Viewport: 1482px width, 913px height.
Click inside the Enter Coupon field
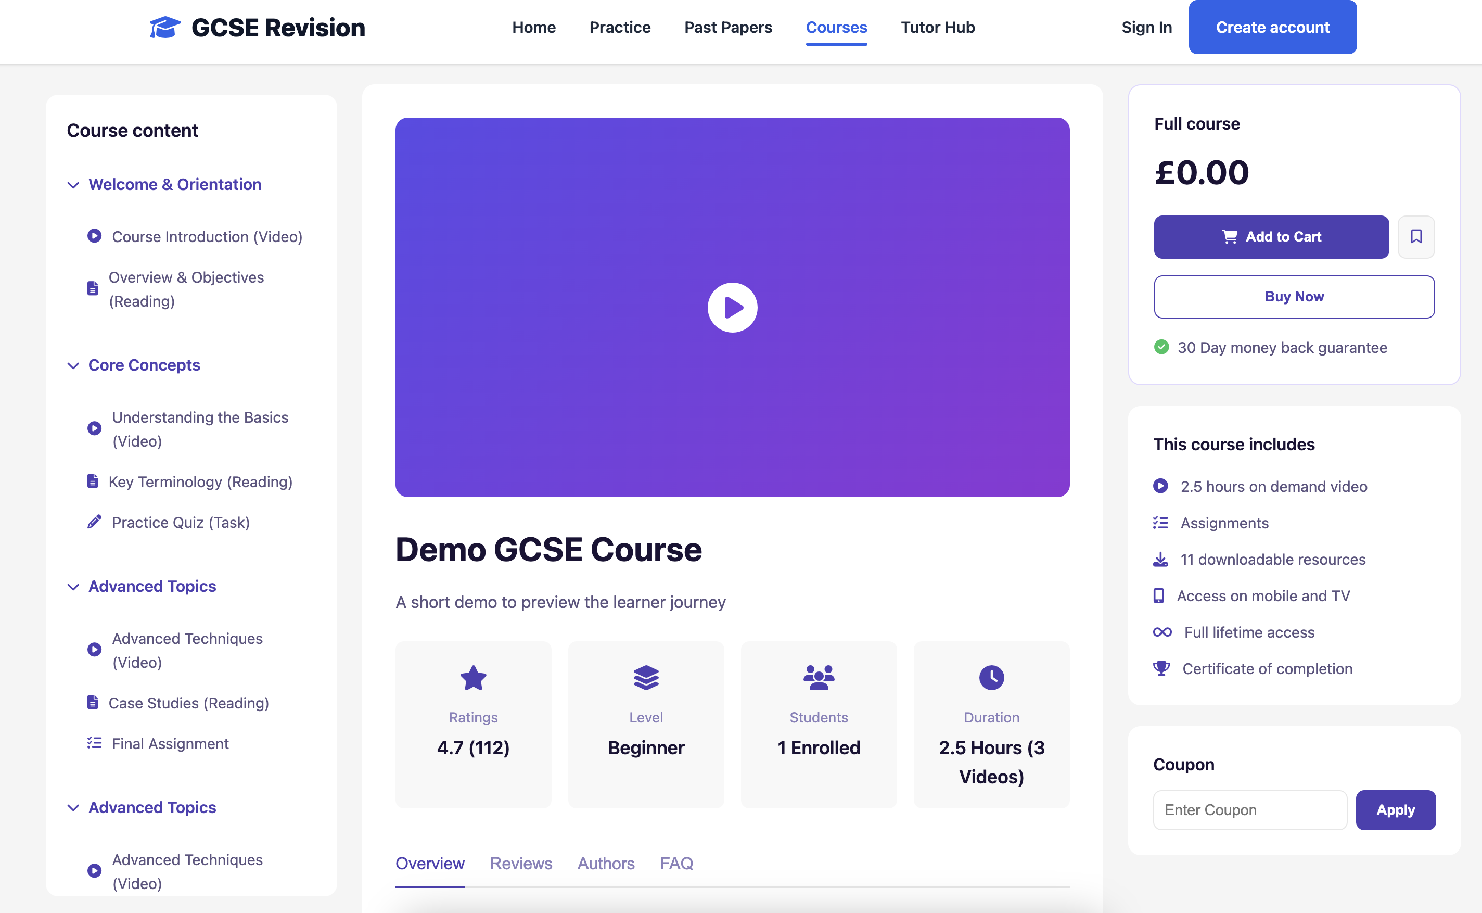pyautogui.click(x=1249, y=809)
